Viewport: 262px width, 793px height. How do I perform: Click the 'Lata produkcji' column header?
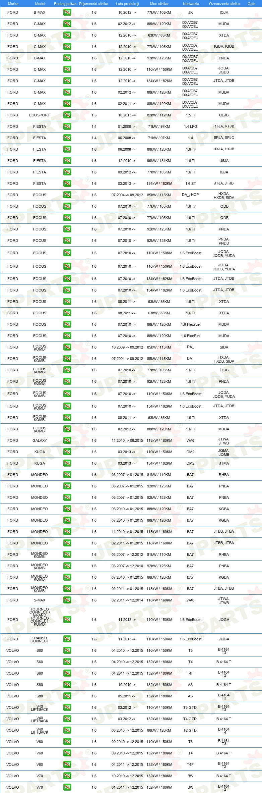click(127, 4)
